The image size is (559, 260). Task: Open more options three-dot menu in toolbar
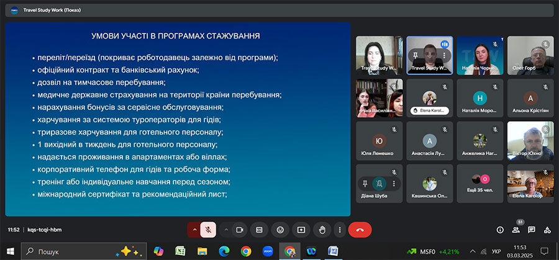pos(340,230)
